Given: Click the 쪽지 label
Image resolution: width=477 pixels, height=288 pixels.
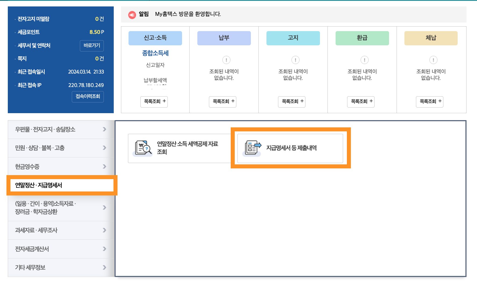Looking at the screenshot, I should click(x=22, y=59).
